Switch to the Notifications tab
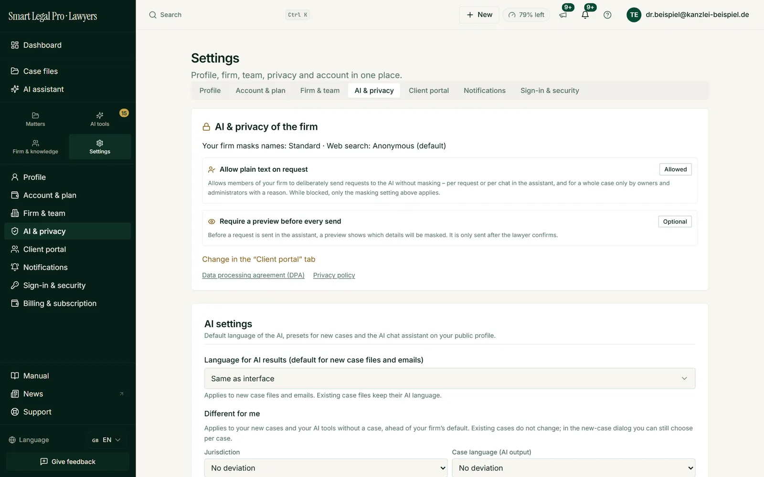Viewport: 764px width, 477px height. pos(485,91)
